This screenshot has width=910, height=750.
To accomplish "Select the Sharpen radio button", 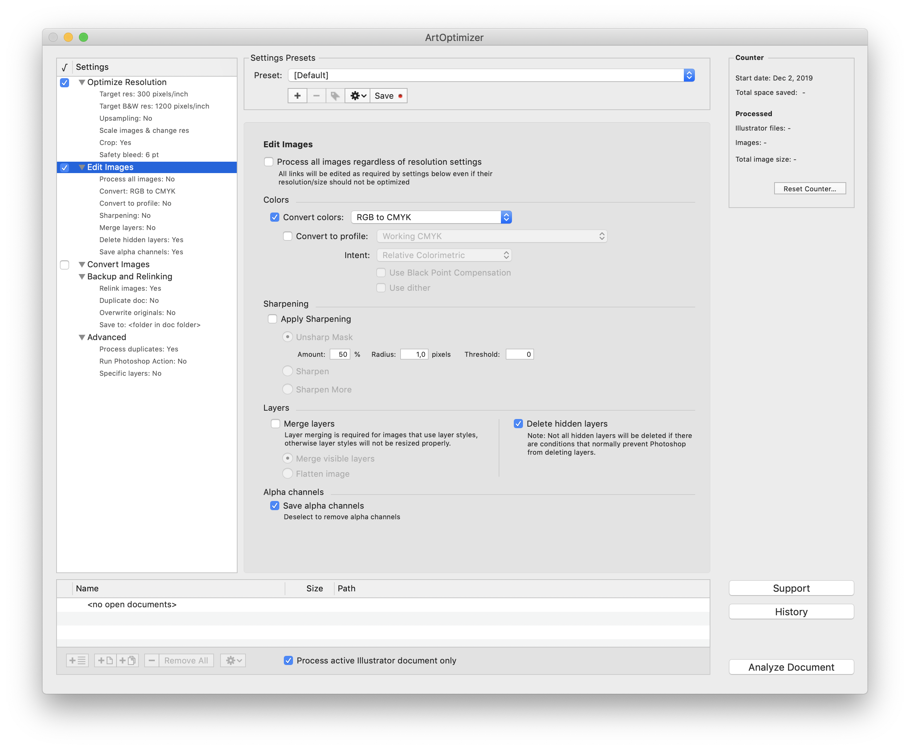I will [x=288, y=371].
